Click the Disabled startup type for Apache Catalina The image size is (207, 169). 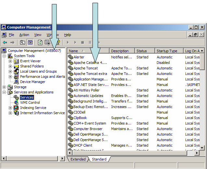coord(163,63)
